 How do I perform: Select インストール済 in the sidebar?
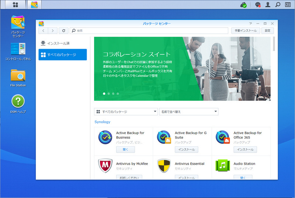[63, 43]
